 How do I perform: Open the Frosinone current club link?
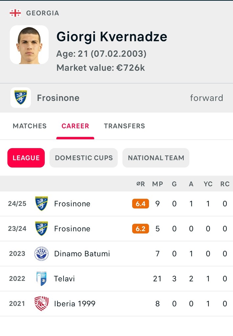[x=58, y=98]
